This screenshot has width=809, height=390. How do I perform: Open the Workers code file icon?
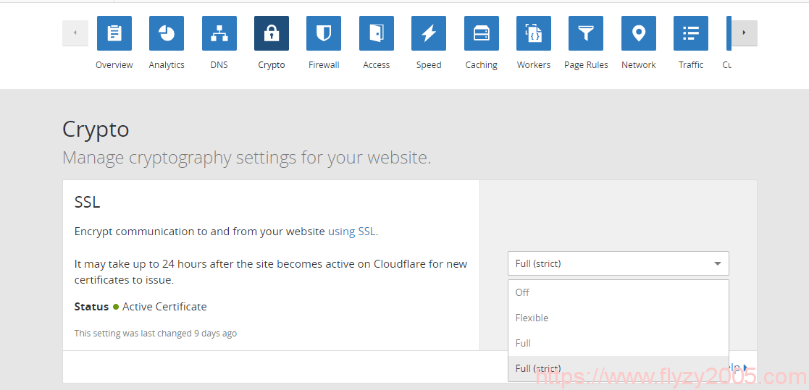coord(534,33)
